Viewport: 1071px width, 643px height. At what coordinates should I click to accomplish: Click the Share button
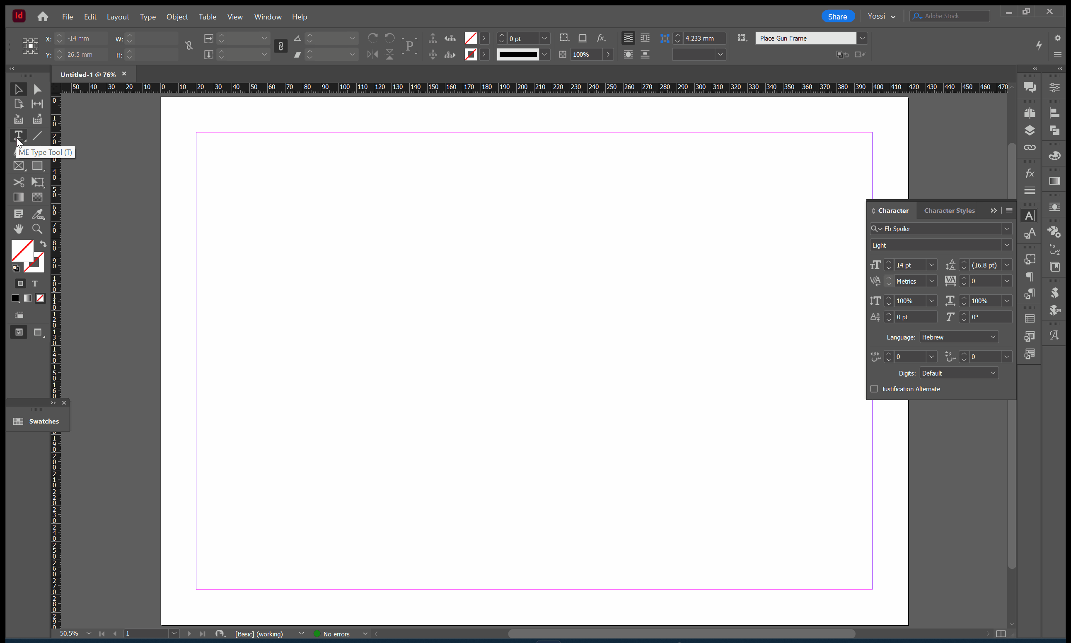click(837, 17)
